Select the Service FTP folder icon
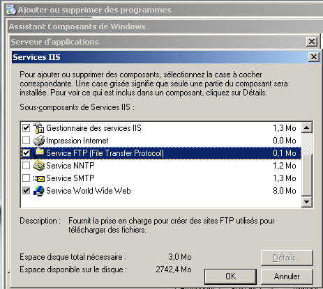 39,153
